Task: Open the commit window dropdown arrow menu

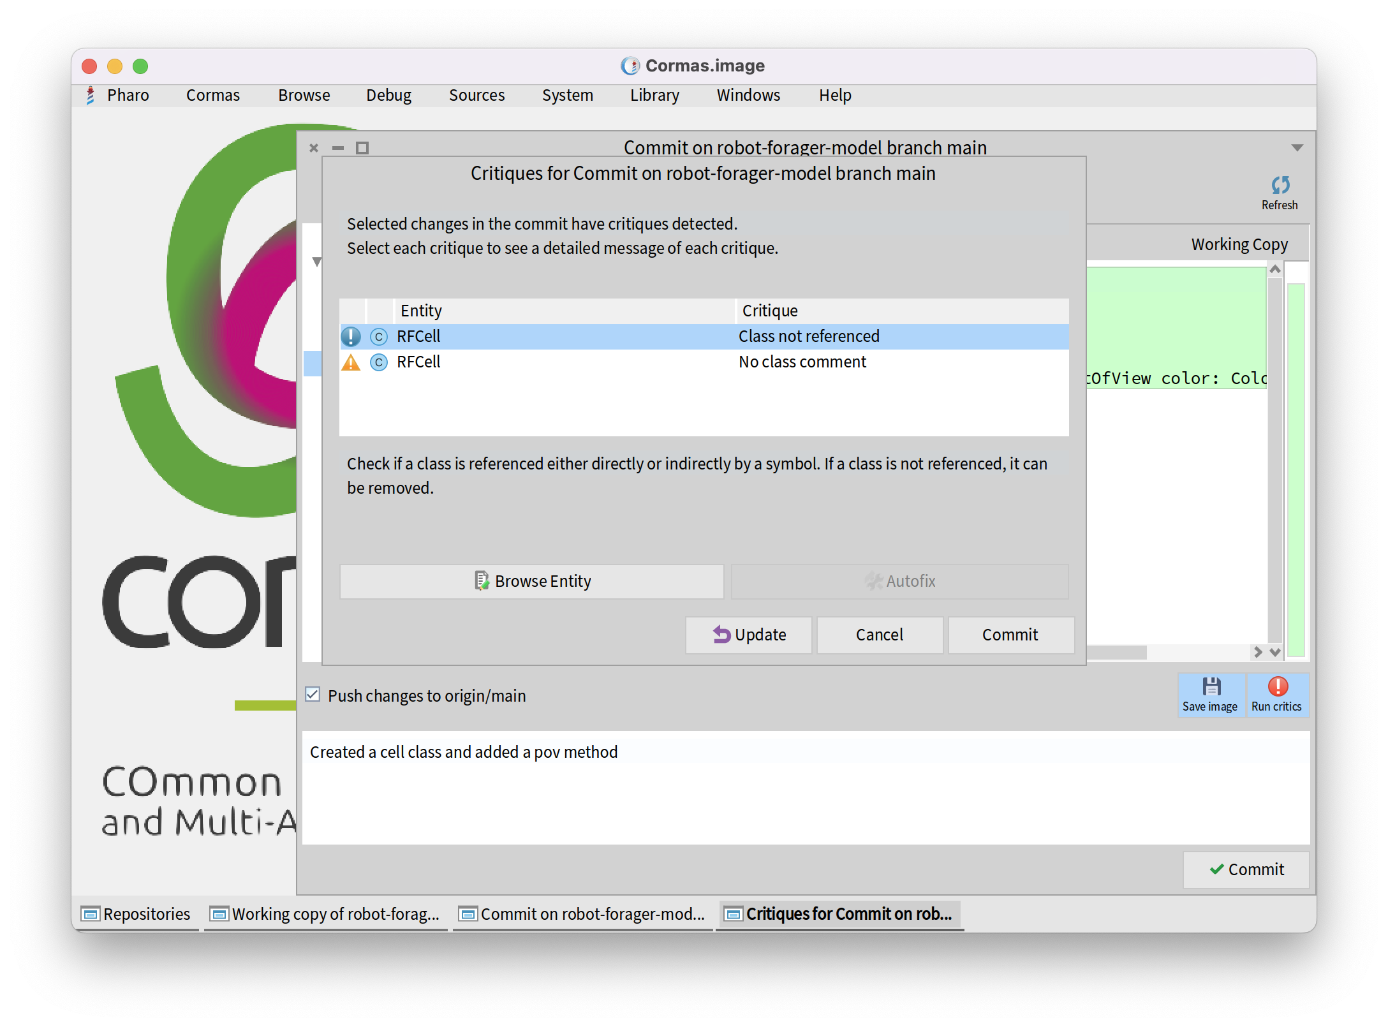Action: click(1297, 148)
